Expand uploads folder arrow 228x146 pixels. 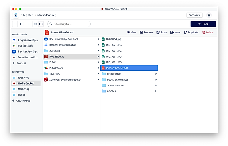point(156,91)
